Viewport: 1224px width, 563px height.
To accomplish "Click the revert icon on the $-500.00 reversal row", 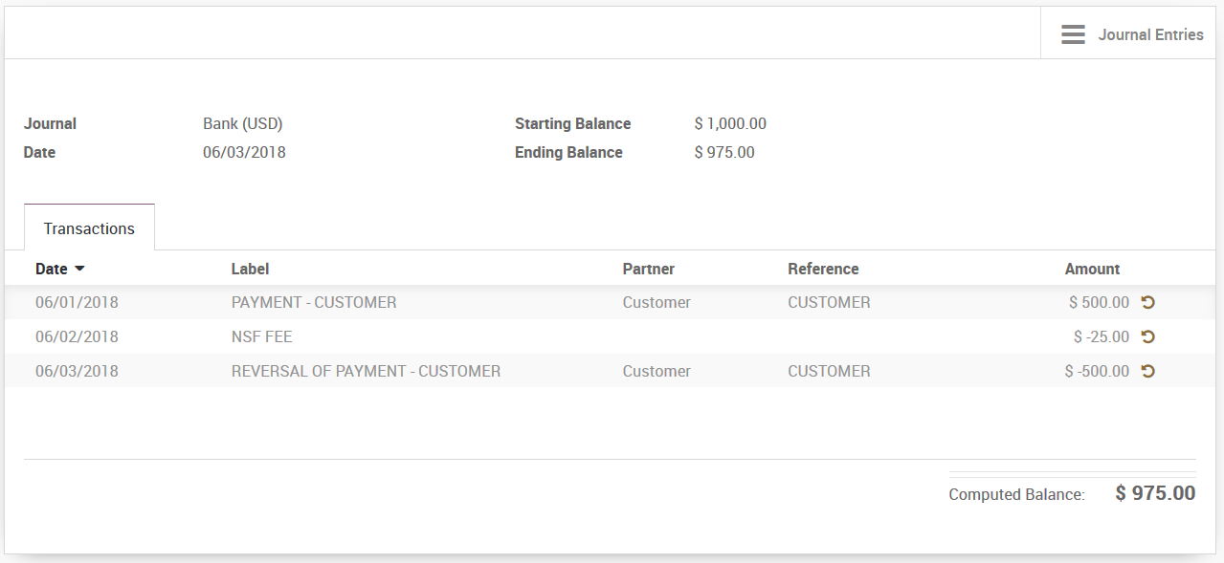I will coord(1147,371).
